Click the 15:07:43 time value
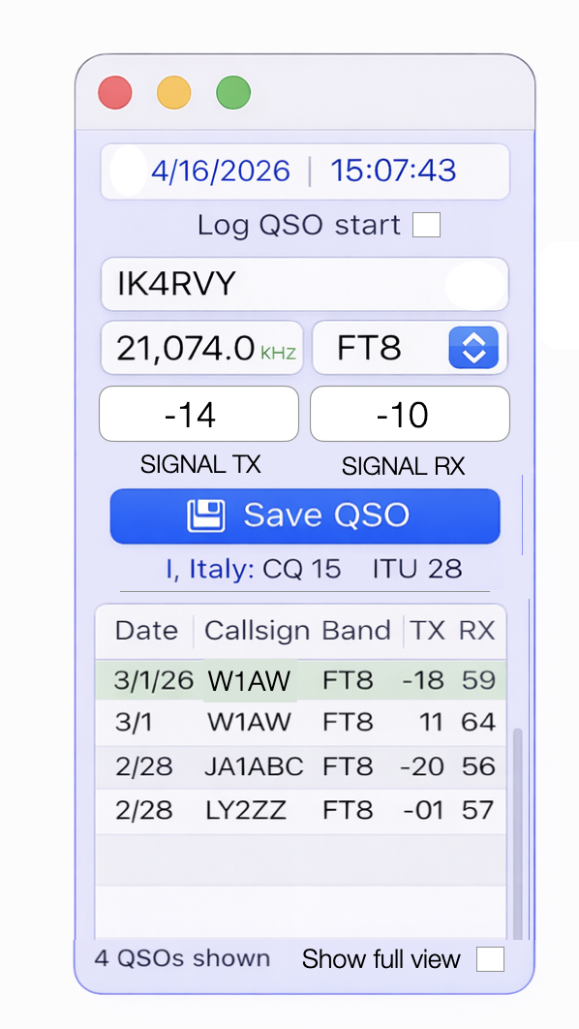 (x=393, y=171)
